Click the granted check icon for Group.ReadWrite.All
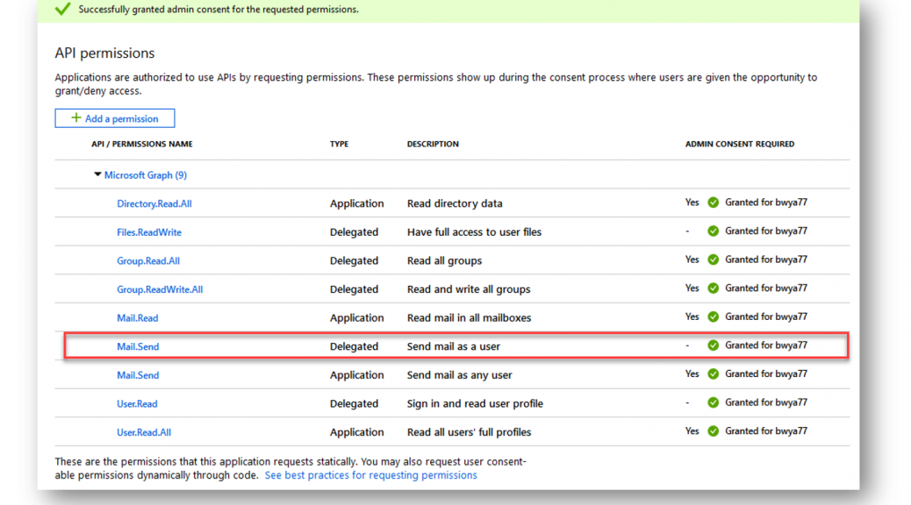 (713, 288)
